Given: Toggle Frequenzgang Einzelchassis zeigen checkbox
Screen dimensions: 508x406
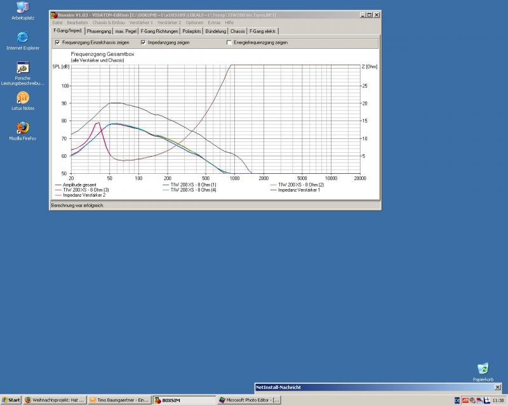Looking at the screenshot, I should (x=58, y=43).
